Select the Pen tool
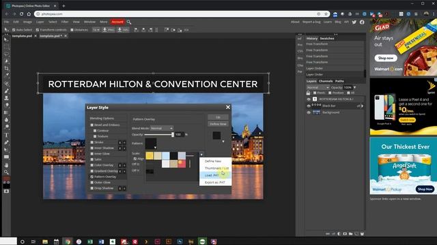This screenshot has height=245, width=437. (x=6, y=142)
